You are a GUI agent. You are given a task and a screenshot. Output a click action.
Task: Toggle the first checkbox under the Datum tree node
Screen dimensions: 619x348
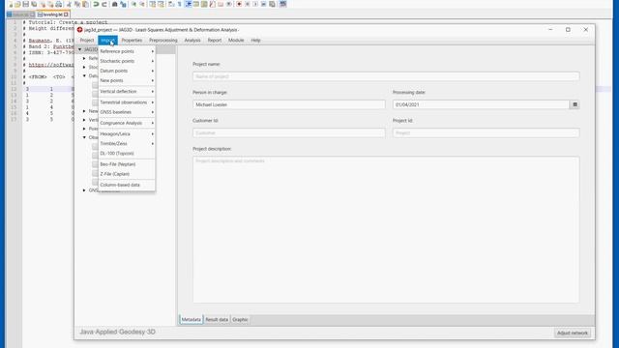coord(95,85)
